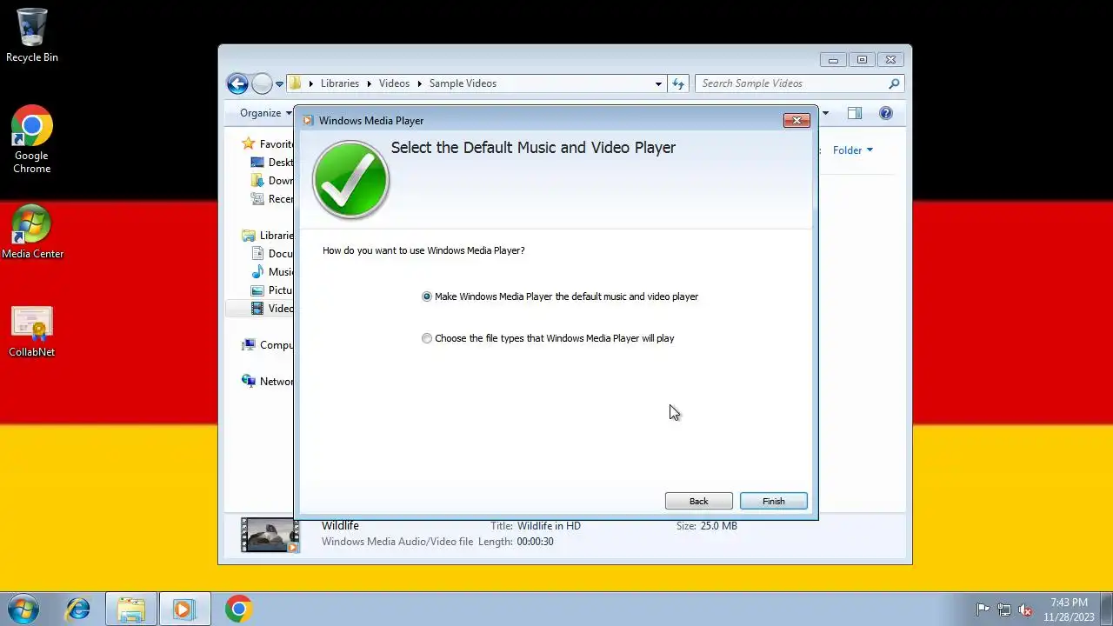Click the Action Center flag tray icon
The width and height of the screenshot is (1113, 626).
coord(983,609)
